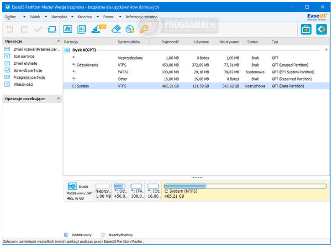Click the EaseUS logo in menu bar
The width and height of the screenshot is (332, 247).
[x=317, y=17]
